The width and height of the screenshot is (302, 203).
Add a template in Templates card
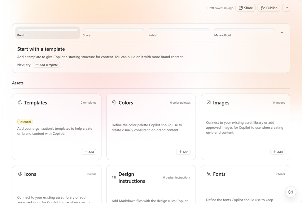(89, 152)
